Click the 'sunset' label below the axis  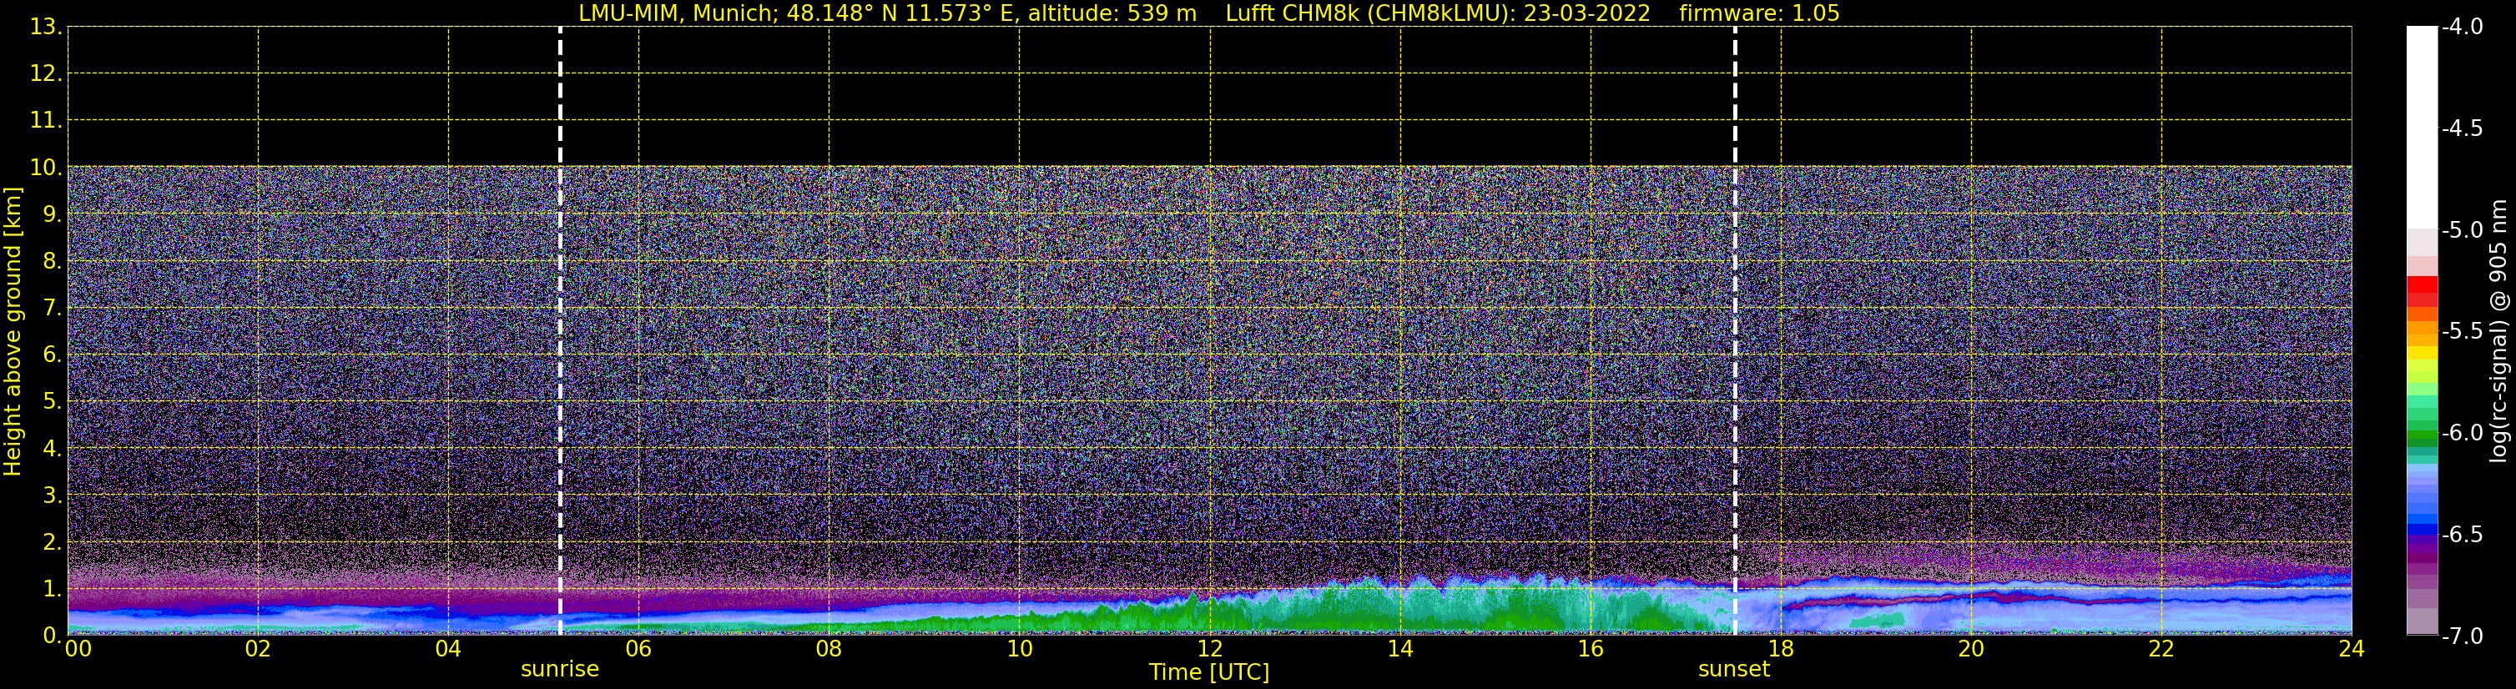tap(1733, 670)
